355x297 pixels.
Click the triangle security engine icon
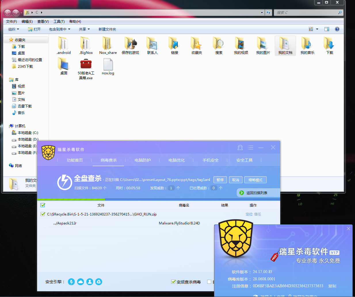click(x=99, y=282)
